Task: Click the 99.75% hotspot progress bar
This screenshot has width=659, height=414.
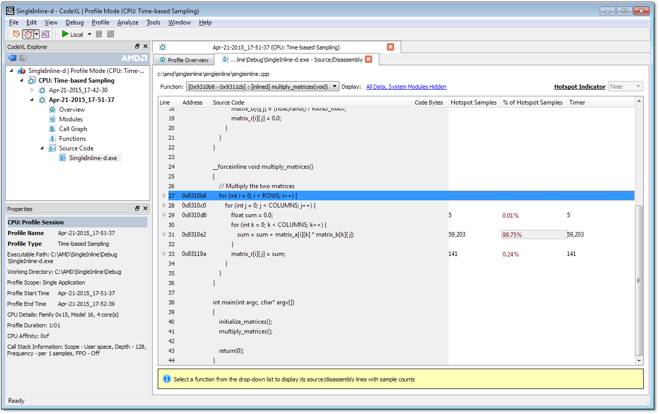Action: [x=534, y=235]
